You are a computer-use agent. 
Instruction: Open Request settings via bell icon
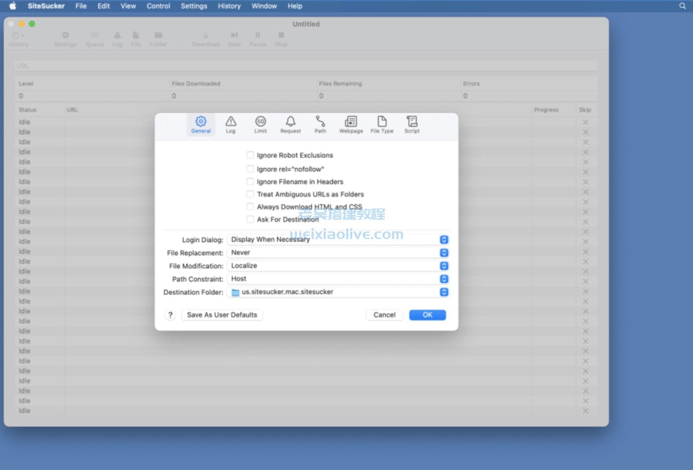pos(290,124)
